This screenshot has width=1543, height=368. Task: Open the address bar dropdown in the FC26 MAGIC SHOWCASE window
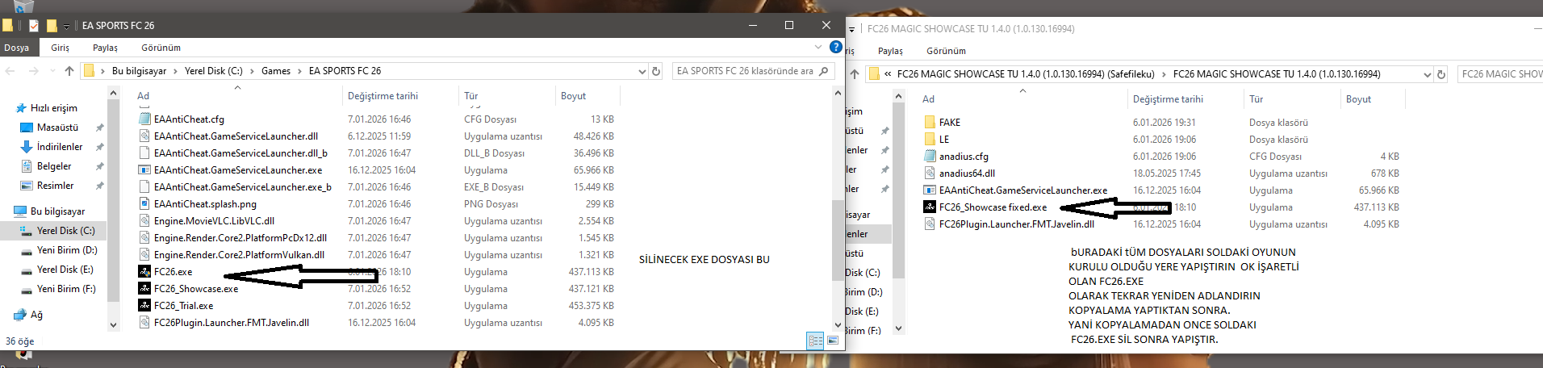(x=1427, y=74)
